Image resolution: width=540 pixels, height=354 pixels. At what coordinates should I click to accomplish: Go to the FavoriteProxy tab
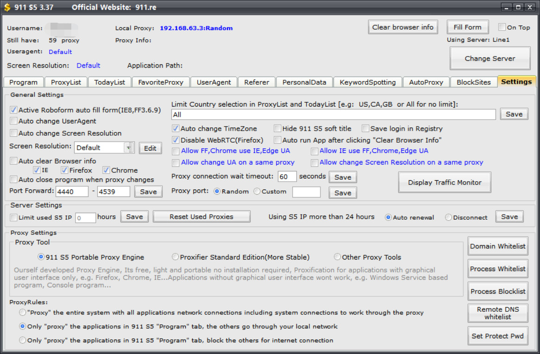tap(161, 82)
